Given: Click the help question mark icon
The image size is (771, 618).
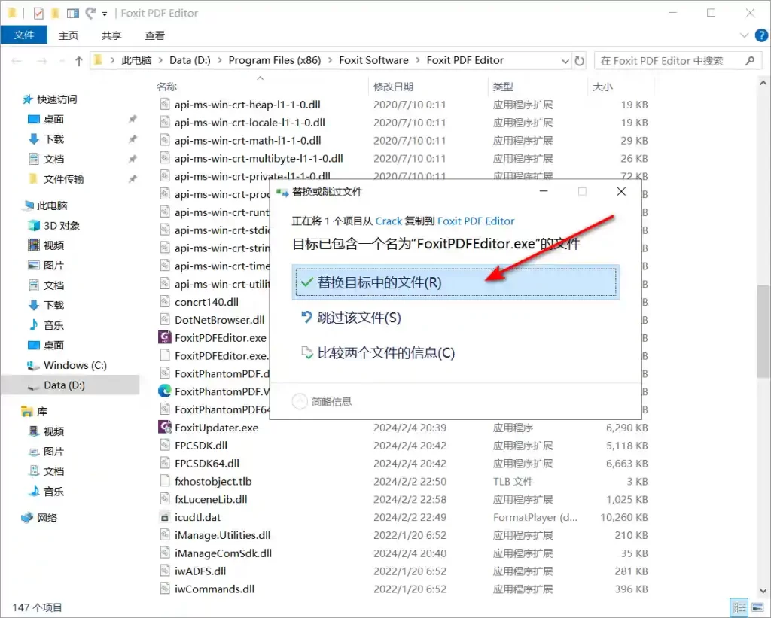Looking at the screenshot, I should click(x=760, y=35).
